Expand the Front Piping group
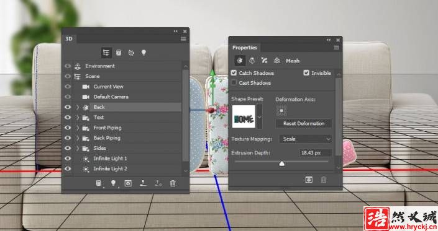 pos(78,128)
